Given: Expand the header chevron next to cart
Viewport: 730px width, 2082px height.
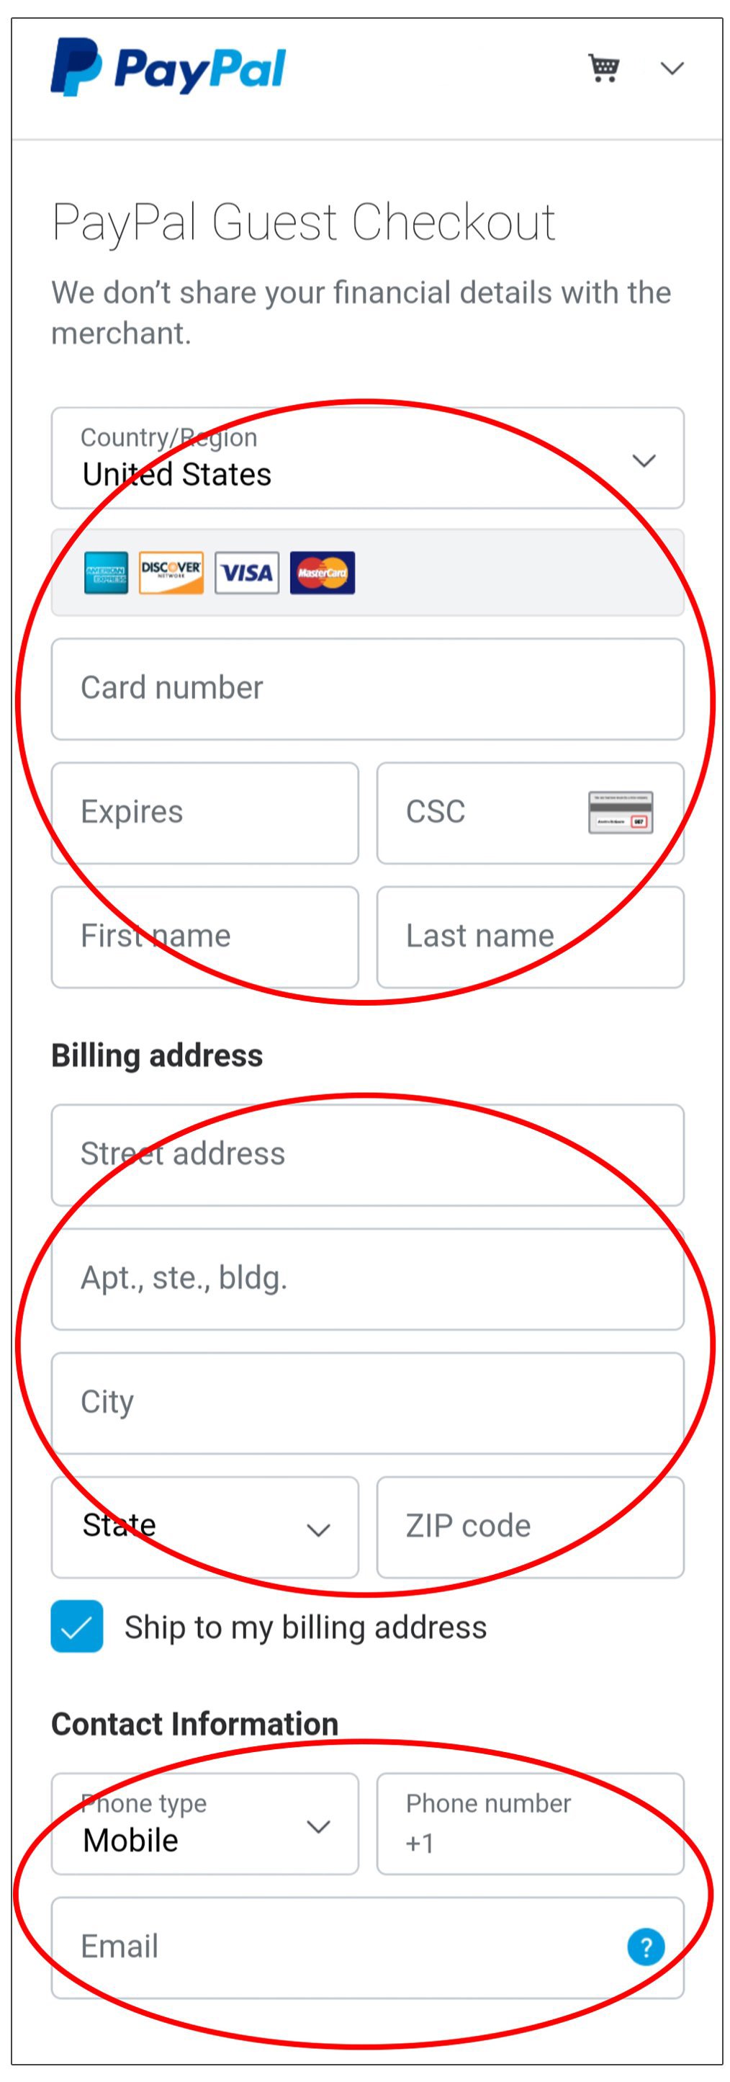Looking at the screenshot, I should 672,68.
